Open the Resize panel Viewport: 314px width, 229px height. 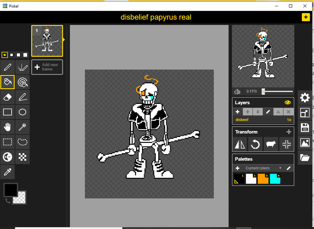[x=305, y=113]
